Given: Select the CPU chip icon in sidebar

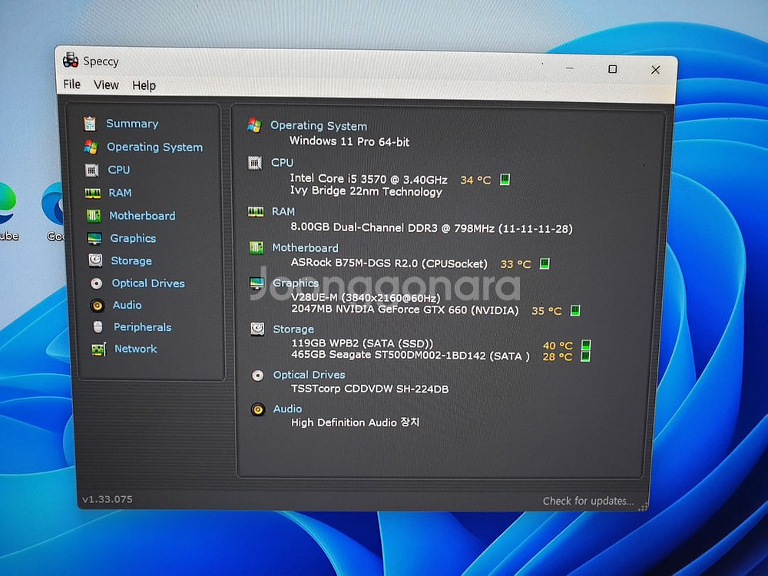Looking at the screenshot, I should (91, 170).
